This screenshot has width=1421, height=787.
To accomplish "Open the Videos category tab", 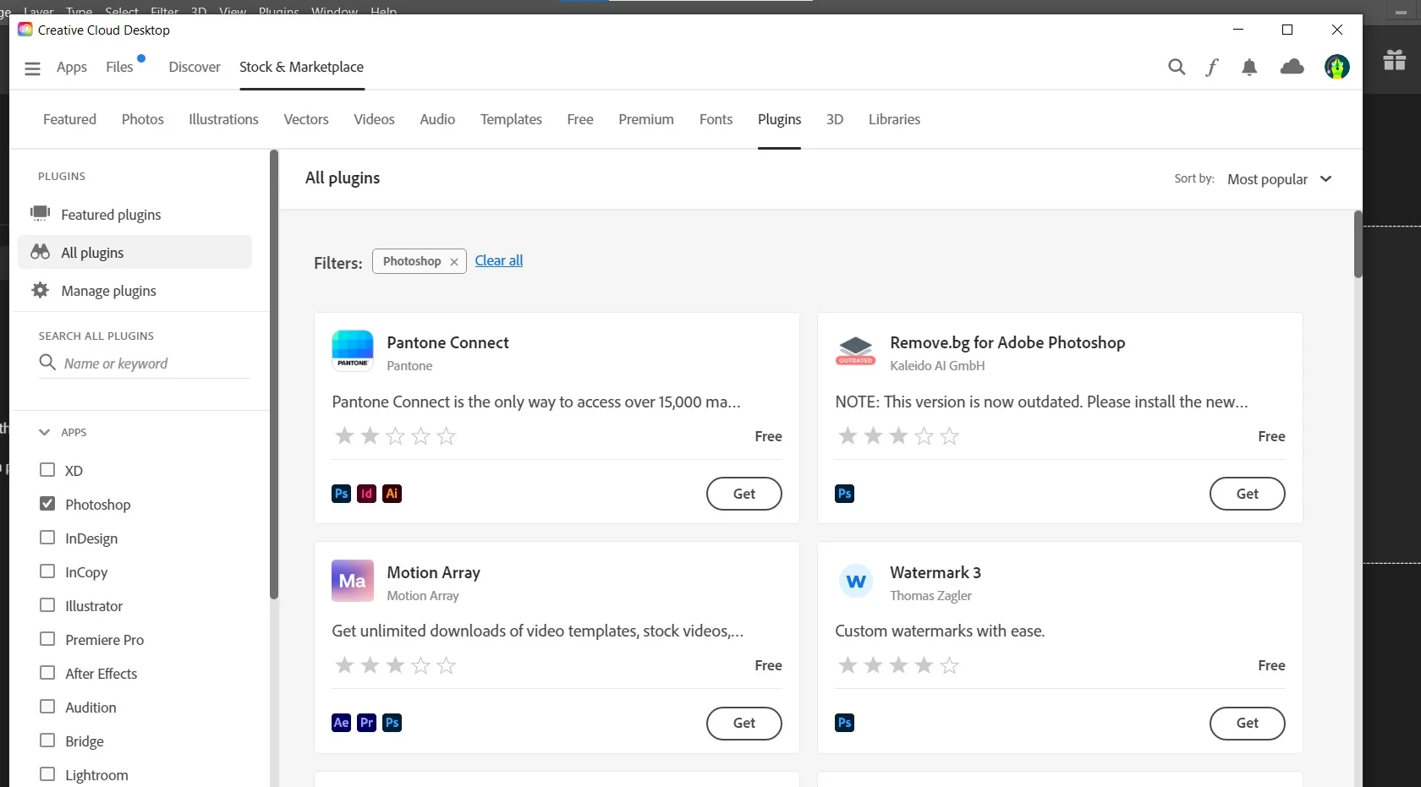I will coord(374,119).
